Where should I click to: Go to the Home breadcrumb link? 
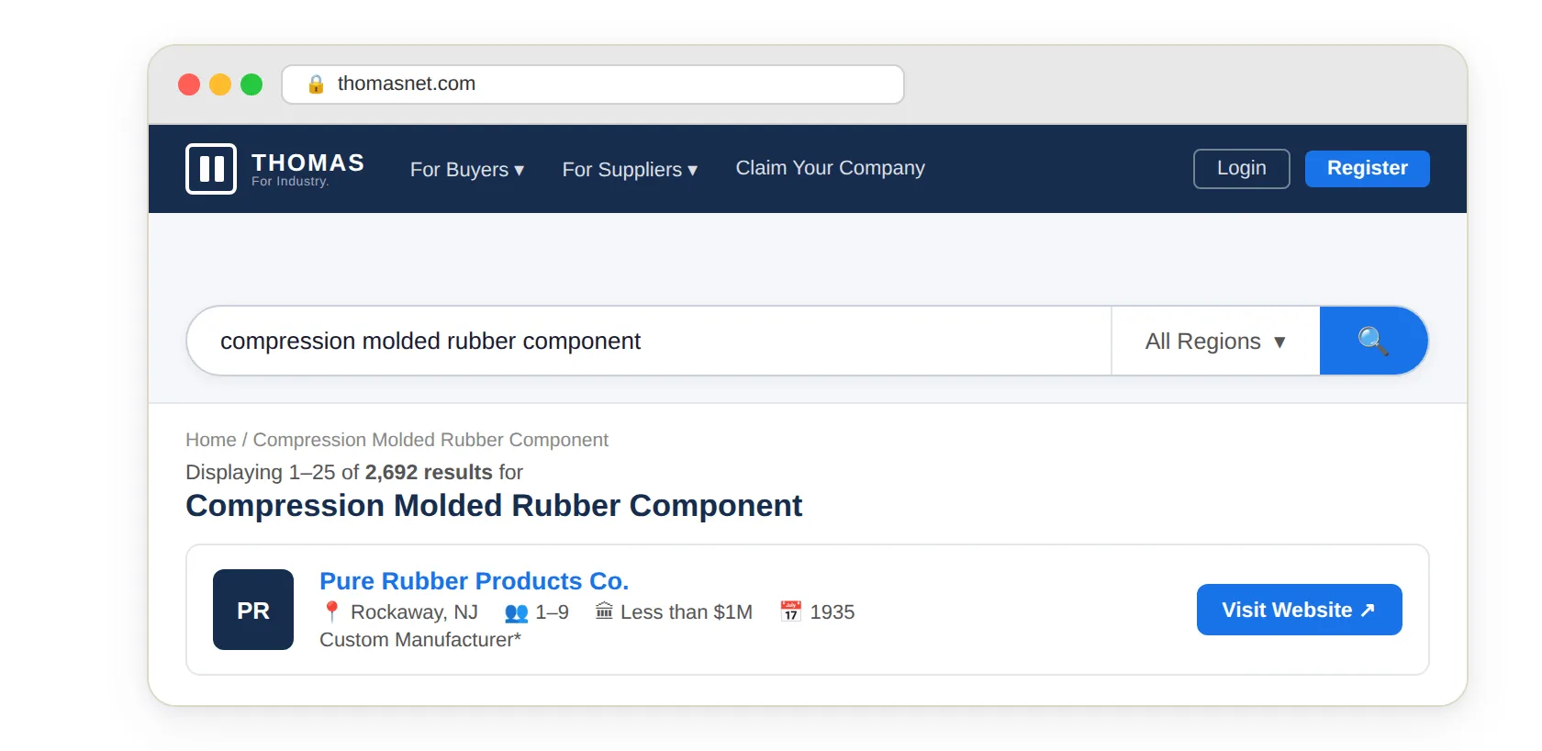pos(210,440)
